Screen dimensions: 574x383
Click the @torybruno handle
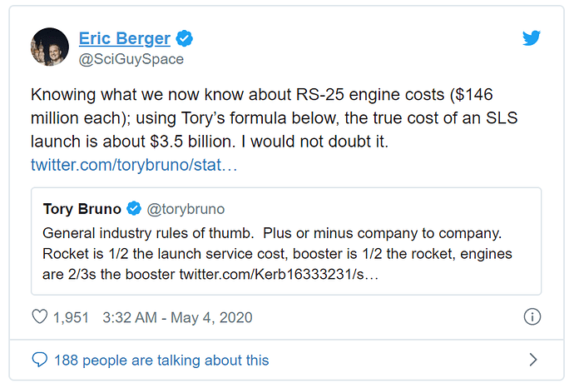pyautogui.click(x=186, y=209)
